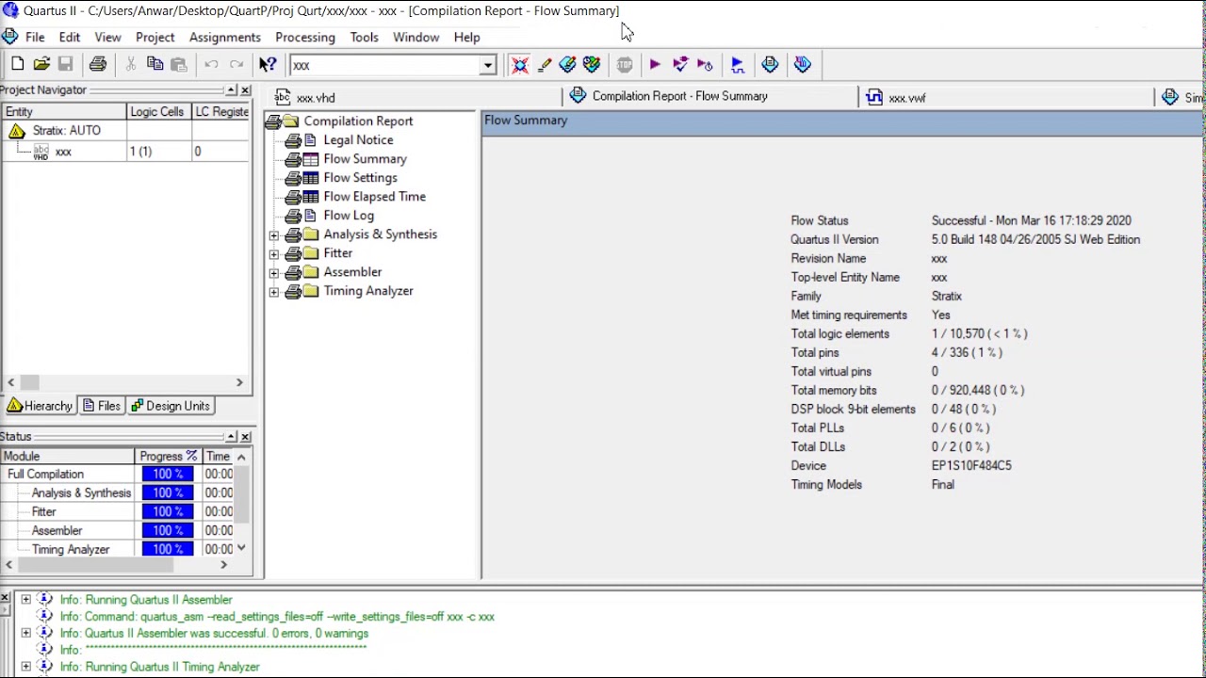Click Stratix: AUTO warning icon
Image resolution: width=1206 pixels, height=678 pixels.
tap(17, 131)
